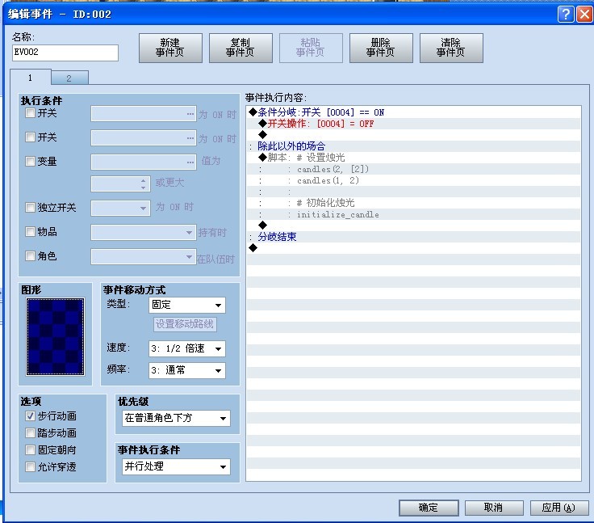Select the empty command line below initialize_candle

[414, 226]
